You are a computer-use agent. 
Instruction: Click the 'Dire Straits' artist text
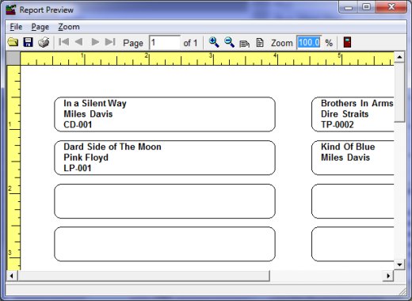click(345, 114)
